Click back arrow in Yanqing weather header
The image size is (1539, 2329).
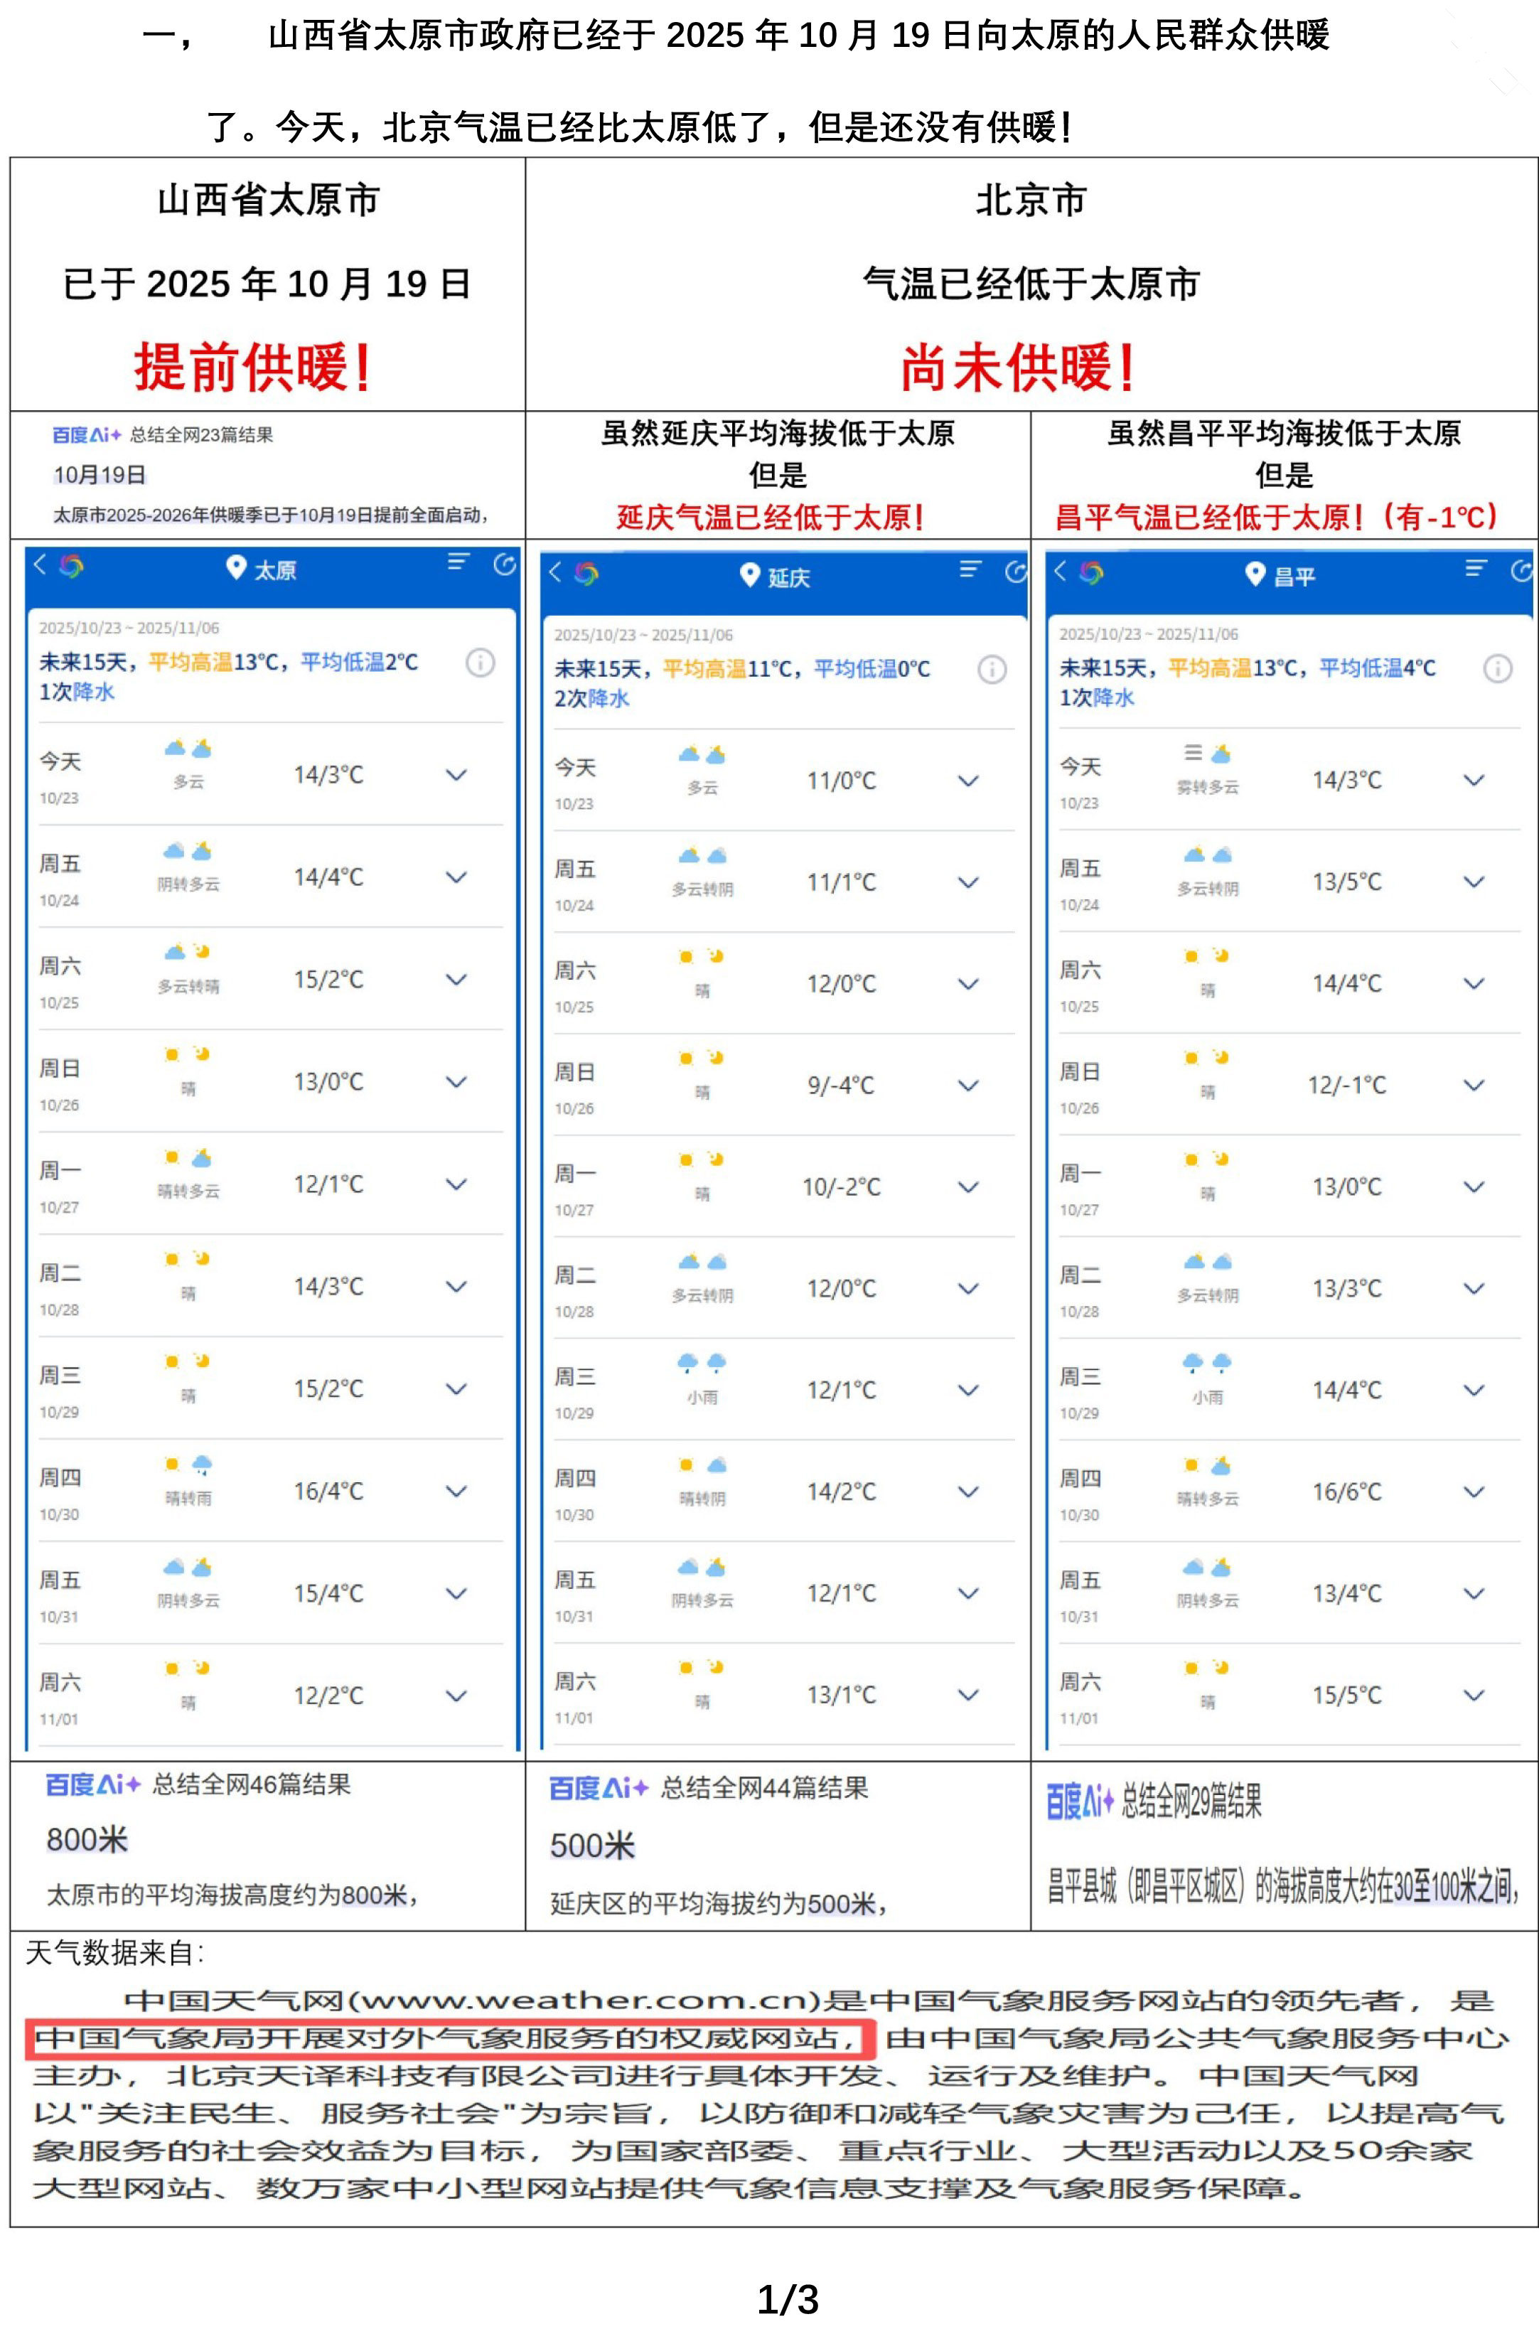(x=554, y=571)
